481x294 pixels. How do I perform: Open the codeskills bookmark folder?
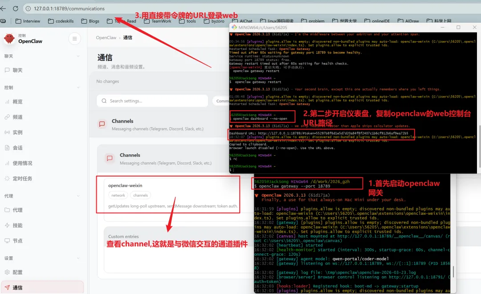61,21
